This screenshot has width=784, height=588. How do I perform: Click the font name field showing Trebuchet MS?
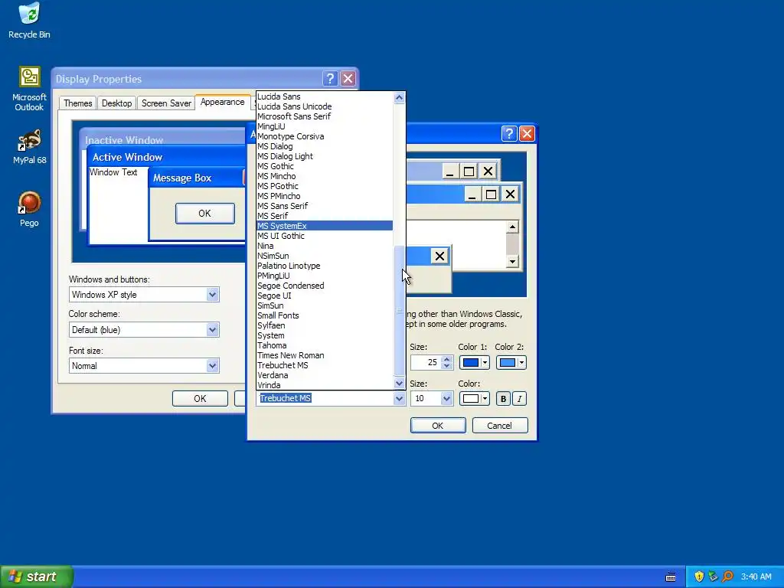point(325,398)
